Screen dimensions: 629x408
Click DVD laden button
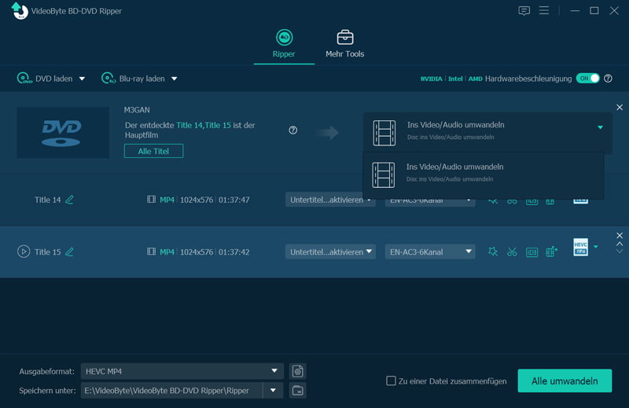[45, 79]
